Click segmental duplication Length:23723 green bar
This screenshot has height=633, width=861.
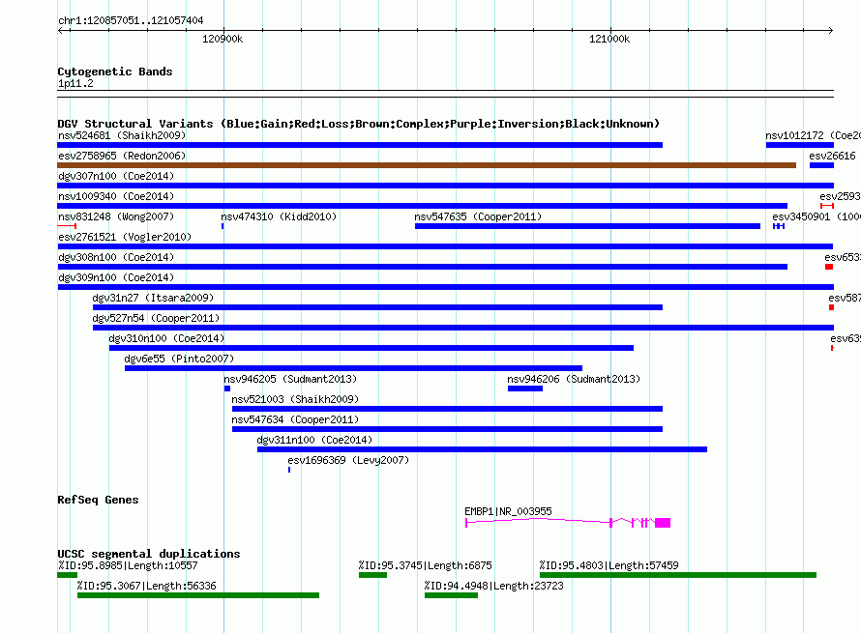[451, 595]
